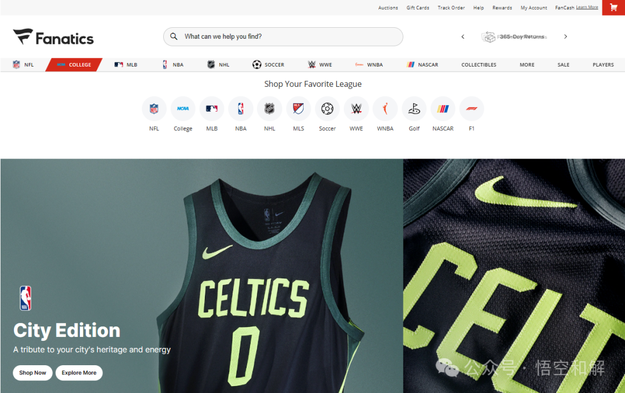Select the NHL league circle icon
The image size is (625, 393).
pyautogui.click(x=270, y=108)
